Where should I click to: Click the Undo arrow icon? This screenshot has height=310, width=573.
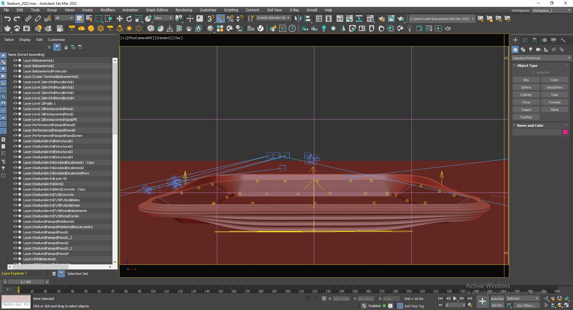7,19
